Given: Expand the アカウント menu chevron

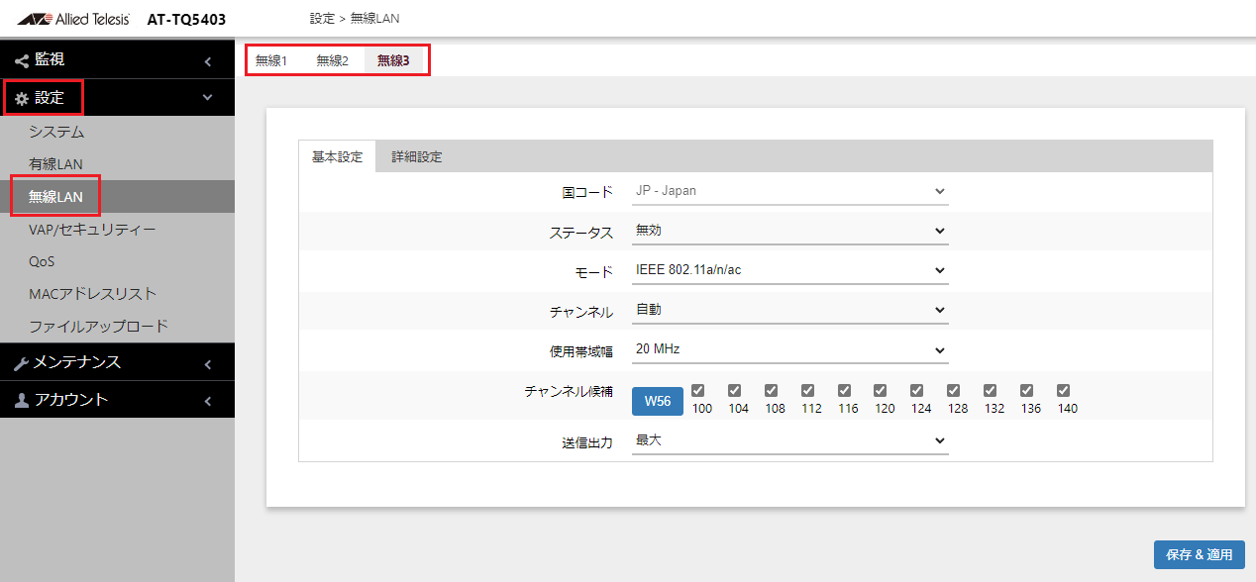Looking at the screenshot, I should 208,401.
